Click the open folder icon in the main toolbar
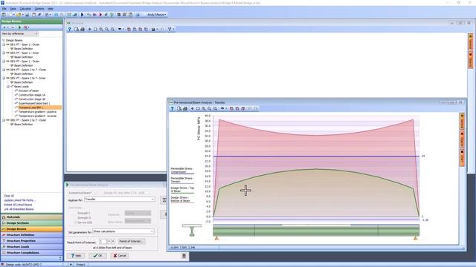This screenshot has width=476, height=267. coord(19,15)
